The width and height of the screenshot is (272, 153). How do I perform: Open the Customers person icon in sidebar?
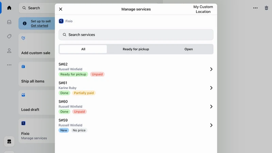click(x=9, y=50)
